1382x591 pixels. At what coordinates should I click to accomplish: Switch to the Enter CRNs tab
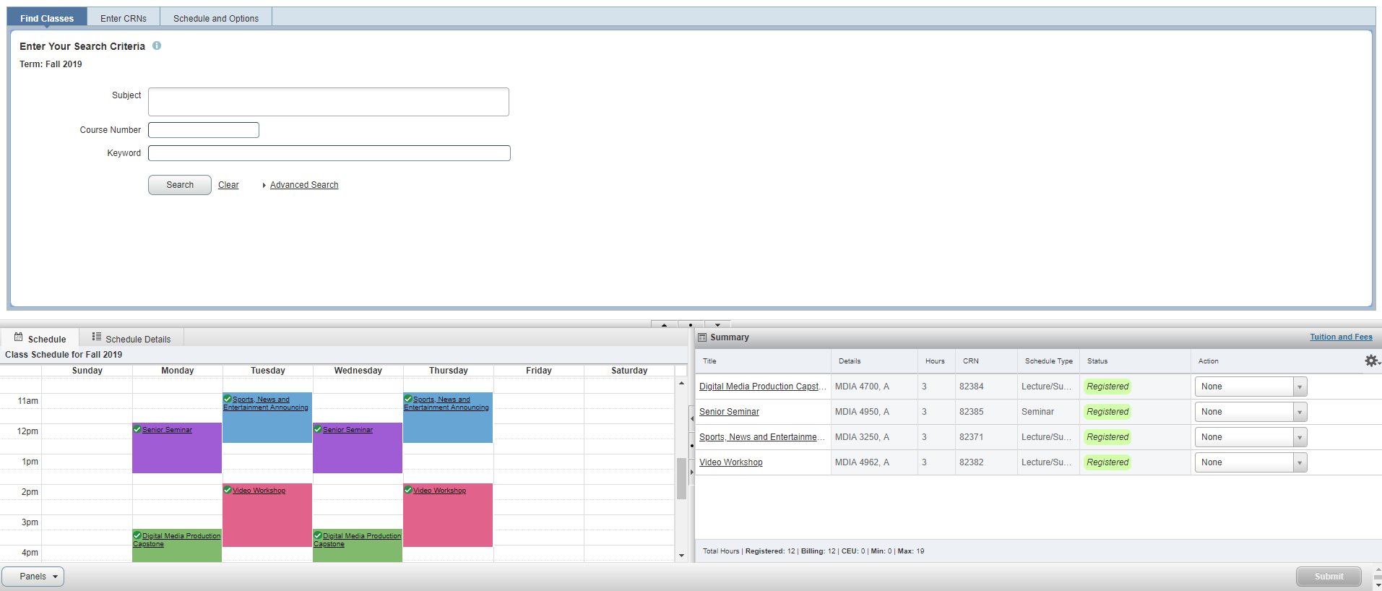pyautogui.click(x=124, y=18)
